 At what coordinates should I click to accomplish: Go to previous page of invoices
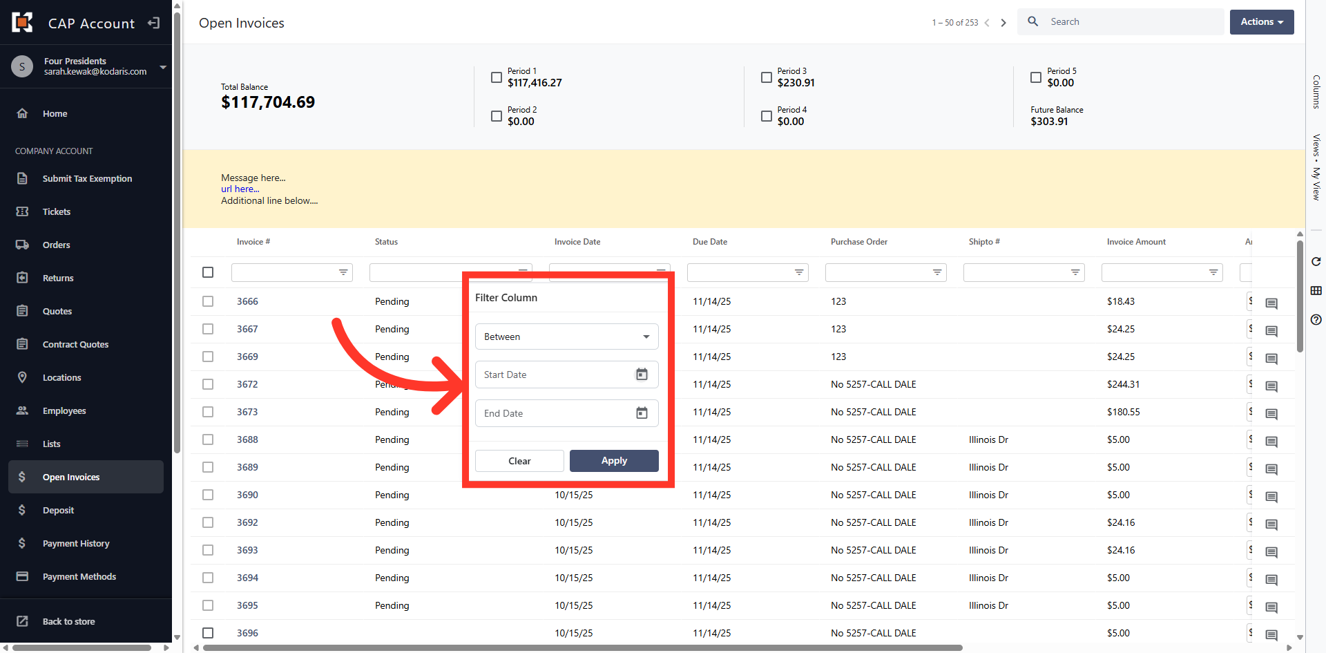[x=987, y=23]
